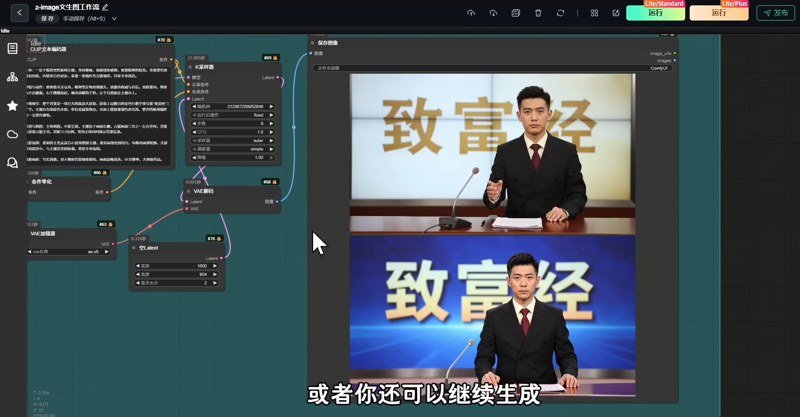Open the 采样器 euler selector

[x=233, y=141]
